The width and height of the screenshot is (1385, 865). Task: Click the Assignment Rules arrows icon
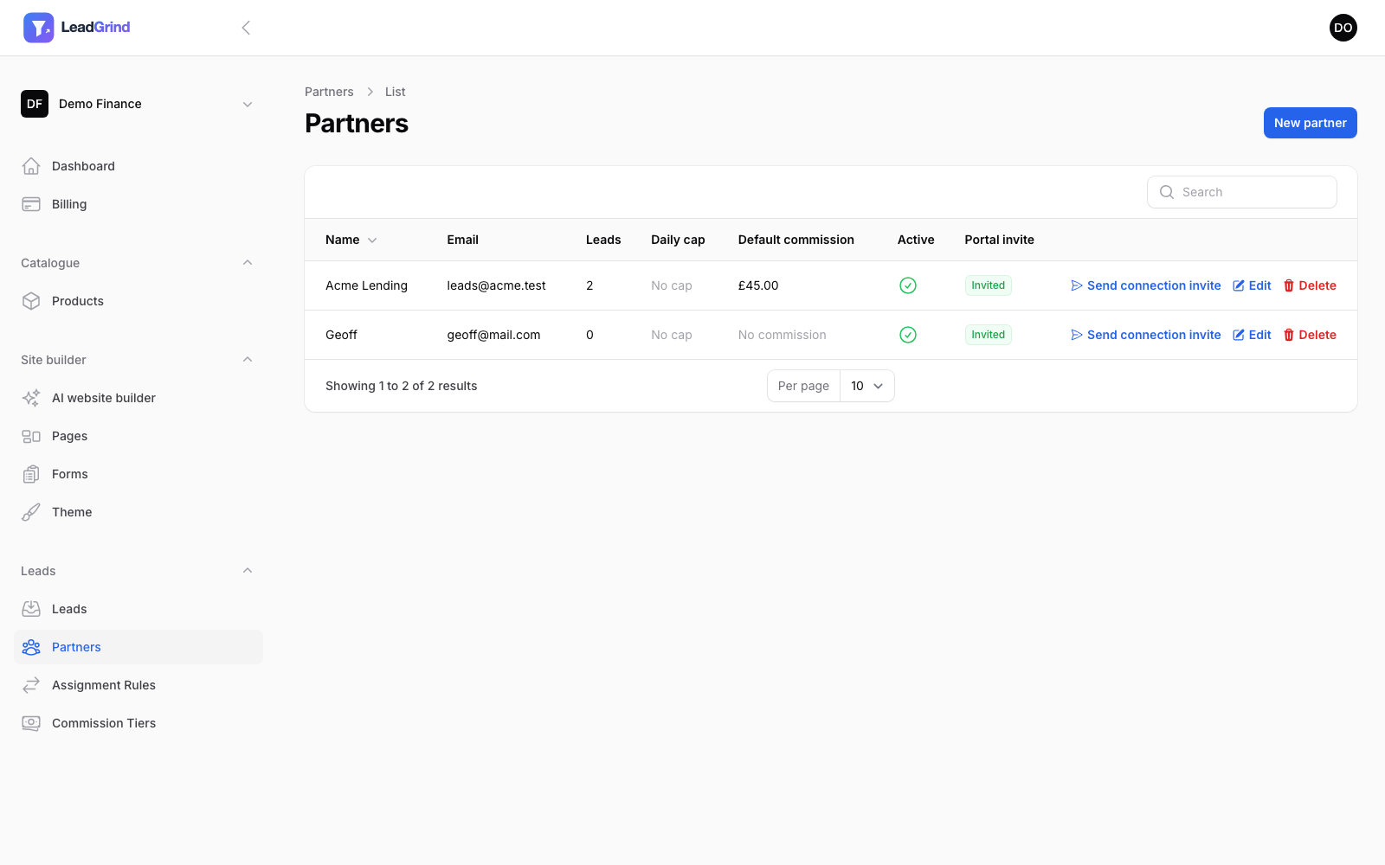31,685
